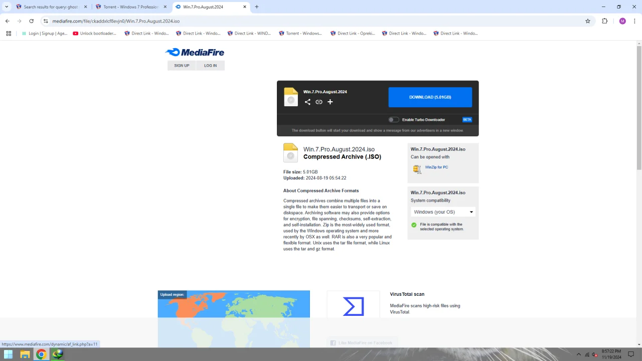Open Direct Link - WIND... bookmark
Screen dimensions: 642x361
tap(249, 34)
